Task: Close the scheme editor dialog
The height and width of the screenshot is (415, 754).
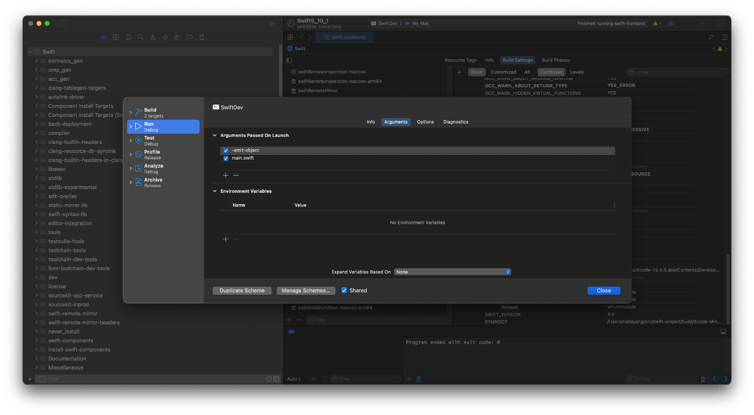Action: 604,290
